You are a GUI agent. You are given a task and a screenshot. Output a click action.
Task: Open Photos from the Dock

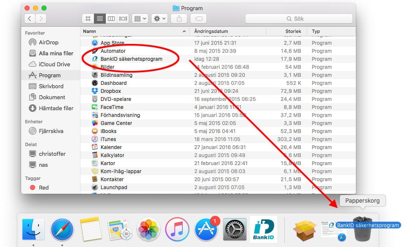[148, 229]
